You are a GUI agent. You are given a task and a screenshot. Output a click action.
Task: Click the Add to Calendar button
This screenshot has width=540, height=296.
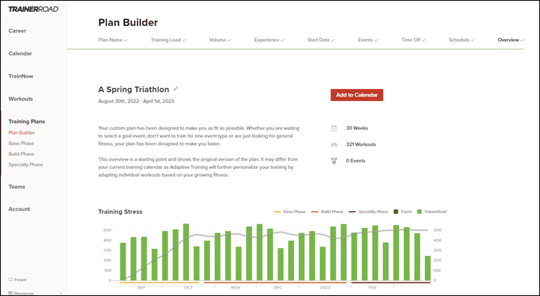[357, 95]
